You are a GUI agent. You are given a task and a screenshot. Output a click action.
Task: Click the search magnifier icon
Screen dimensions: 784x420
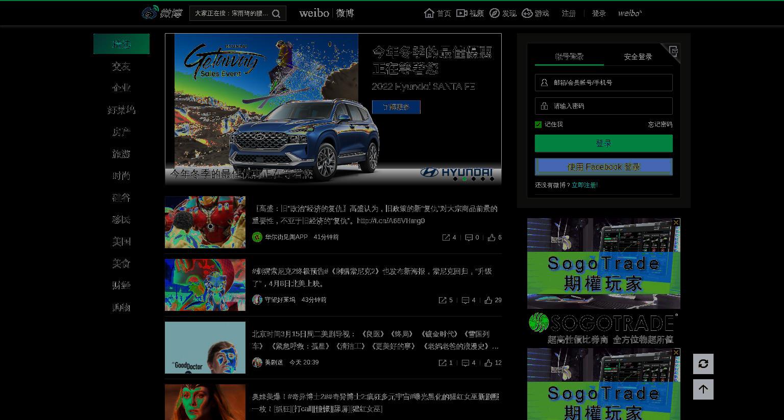click(x=276, y=14)
